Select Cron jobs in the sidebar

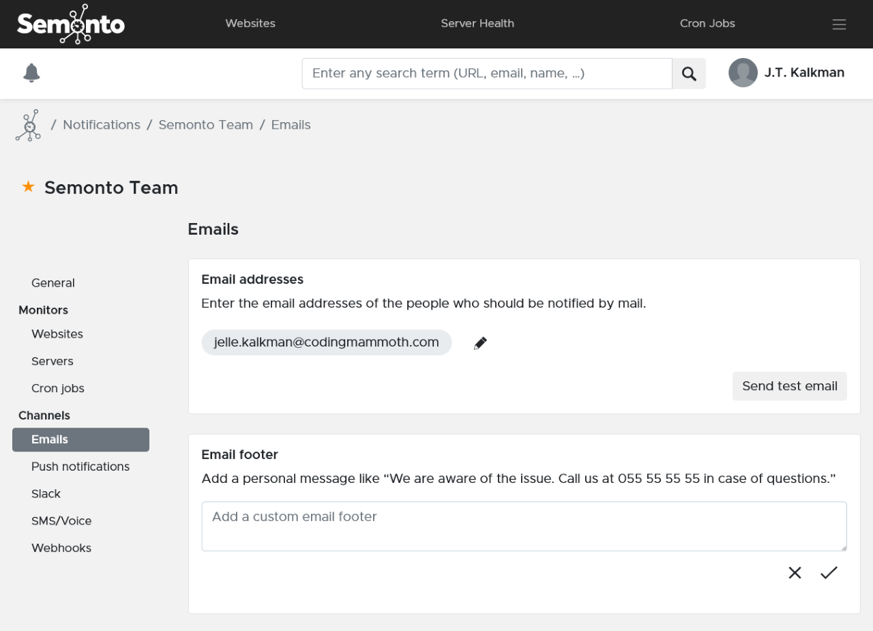click(58, 389)
